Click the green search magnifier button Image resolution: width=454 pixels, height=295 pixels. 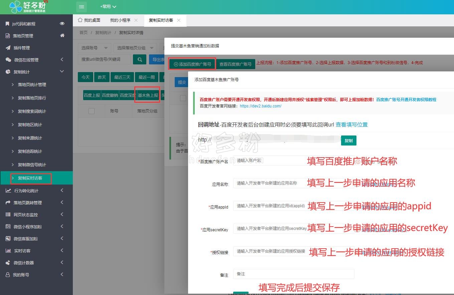140,59
